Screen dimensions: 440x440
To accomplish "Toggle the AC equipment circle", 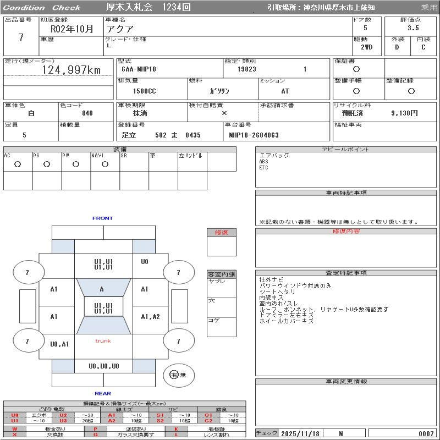I will (x=18, y=164).
